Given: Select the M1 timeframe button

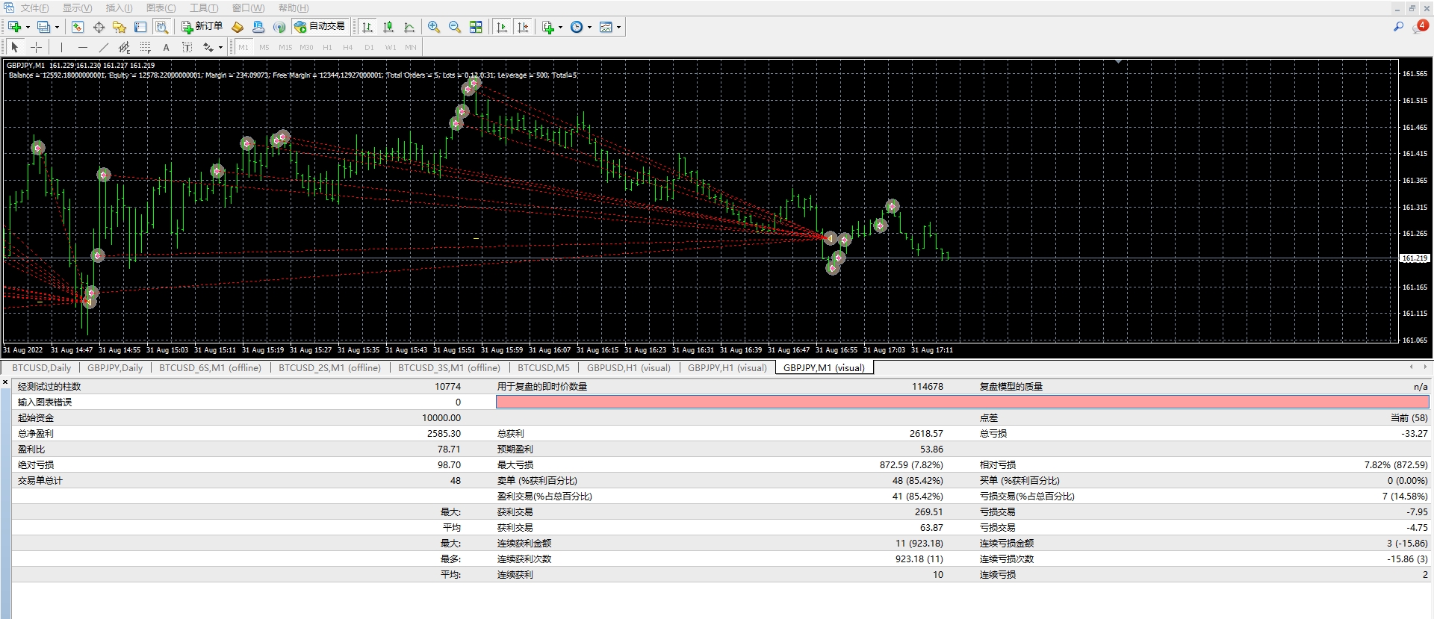Looking at the screenshot, I should (243, 47).
